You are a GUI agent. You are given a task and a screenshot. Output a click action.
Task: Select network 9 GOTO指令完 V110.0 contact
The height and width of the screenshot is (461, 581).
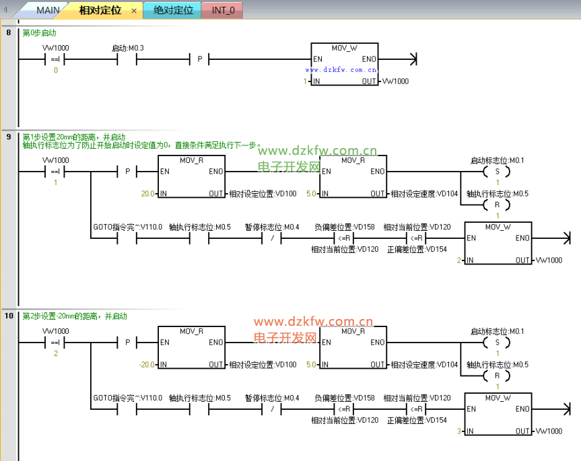(127, 238)
